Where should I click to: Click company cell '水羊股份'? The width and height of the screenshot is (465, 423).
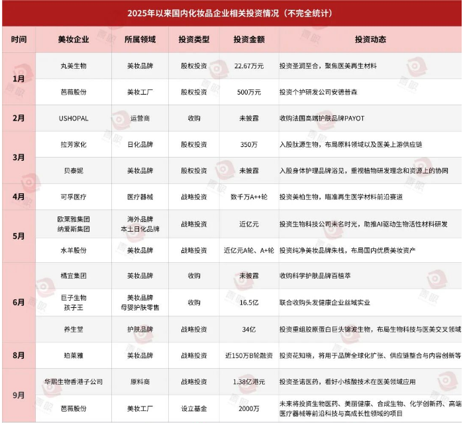tap(74, 250)
